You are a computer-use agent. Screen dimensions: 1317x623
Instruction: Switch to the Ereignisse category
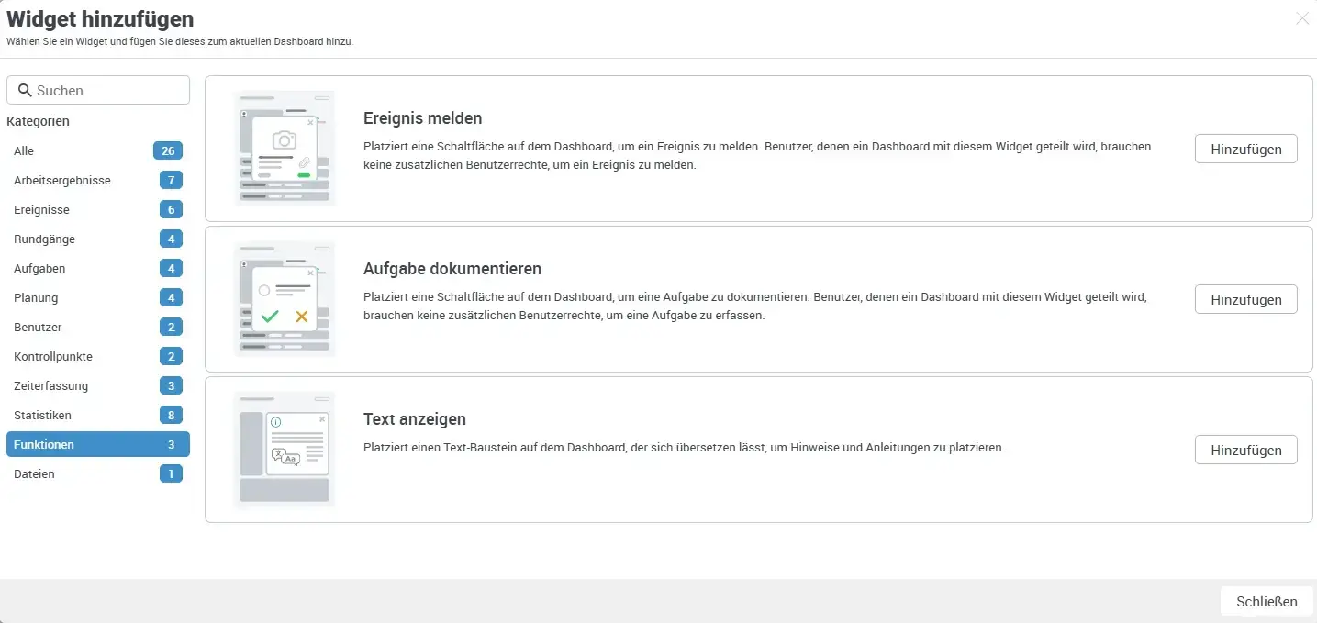tap(41, 209)
